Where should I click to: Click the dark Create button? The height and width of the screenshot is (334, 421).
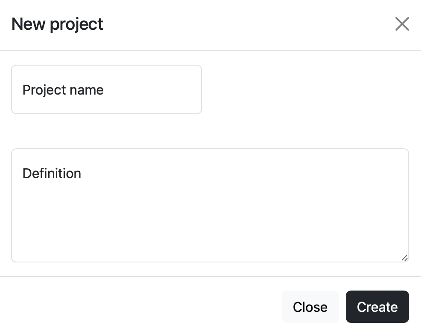377,307
